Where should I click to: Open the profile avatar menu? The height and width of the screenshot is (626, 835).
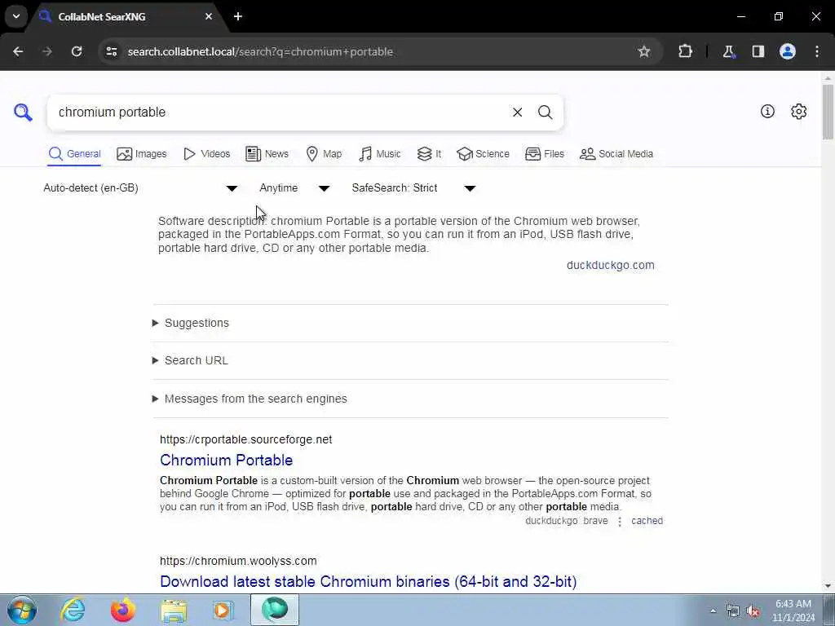(x=787, y=51)
